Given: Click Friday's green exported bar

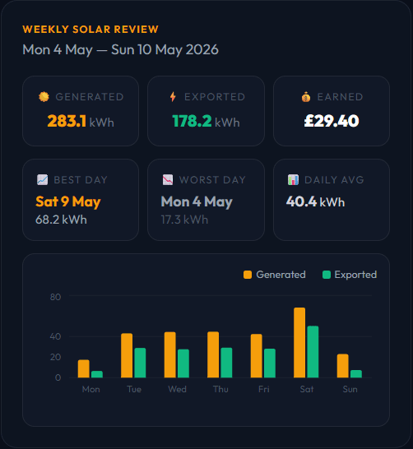Looking at the screenshot, I should coord(270,363).
